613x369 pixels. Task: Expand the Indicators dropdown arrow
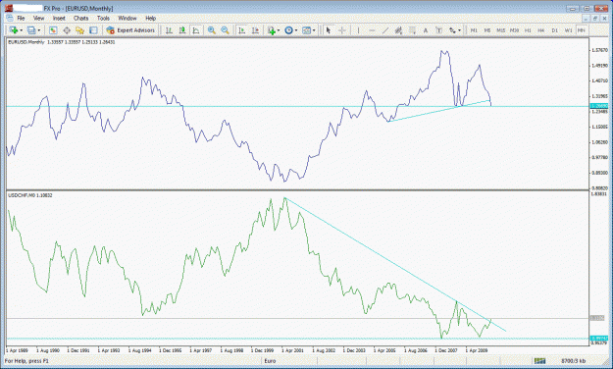click(279, 30)
